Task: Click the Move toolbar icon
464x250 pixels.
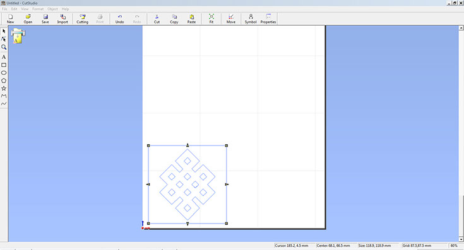Action: pos(231,19)
